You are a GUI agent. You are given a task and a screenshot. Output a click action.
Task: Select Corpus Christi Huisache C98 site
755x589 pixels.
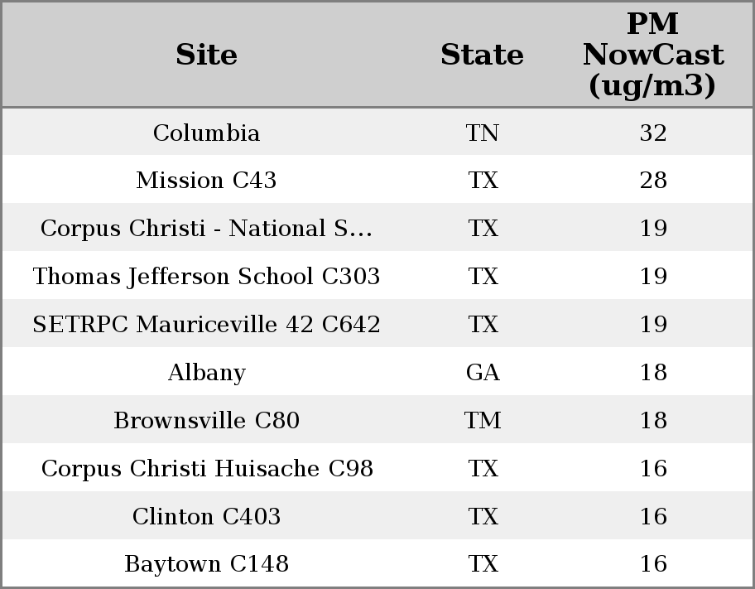pyautogui.click(x=206, y=469)
